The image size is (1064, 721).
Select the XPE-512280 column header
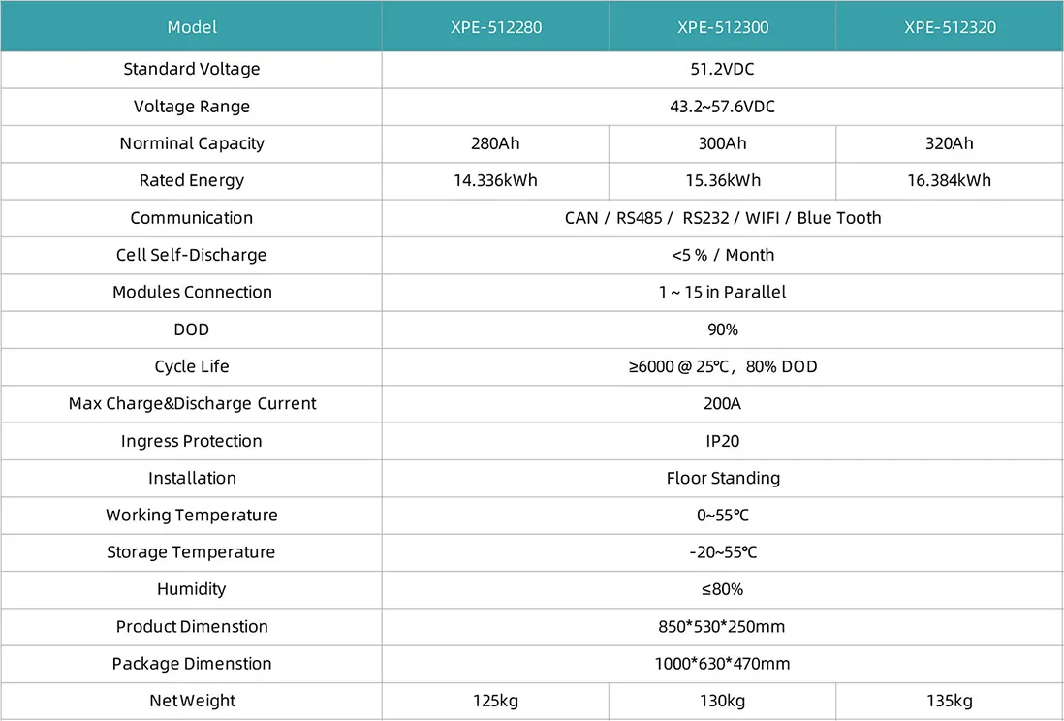click(495, 27)
